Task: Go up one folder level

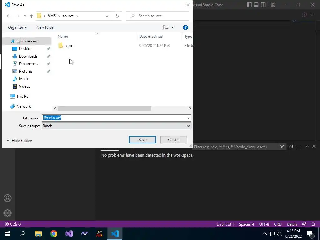Action: (32, 16)
